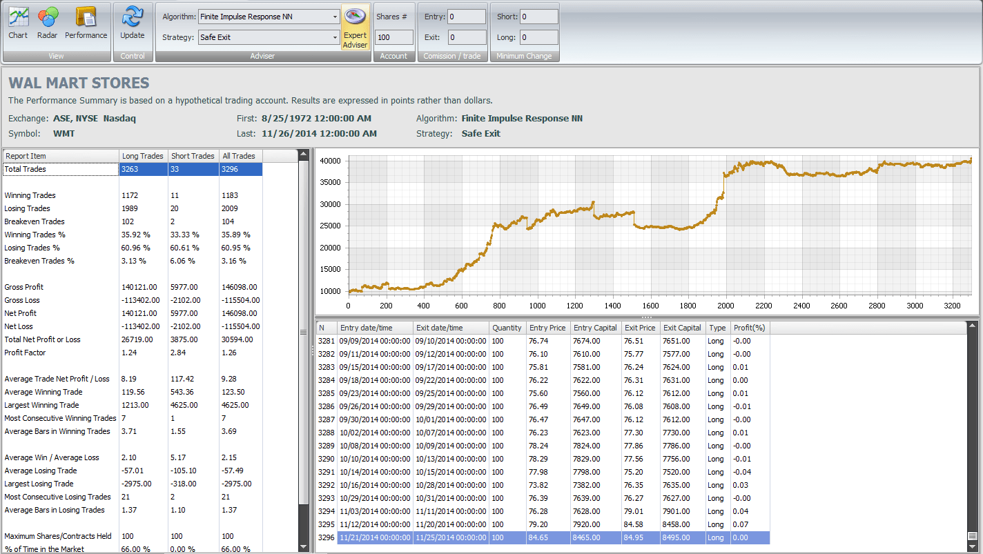This screenshot has height=554, width=983.
Task: Select trade 3285 entered 09/23/2014
Action: [x=543, y=393]
